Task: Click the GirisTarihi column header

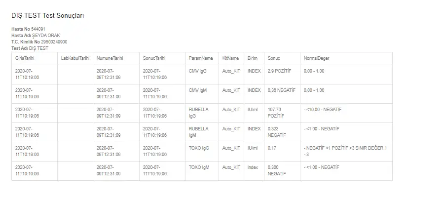Action: click(x=25, y=58)
